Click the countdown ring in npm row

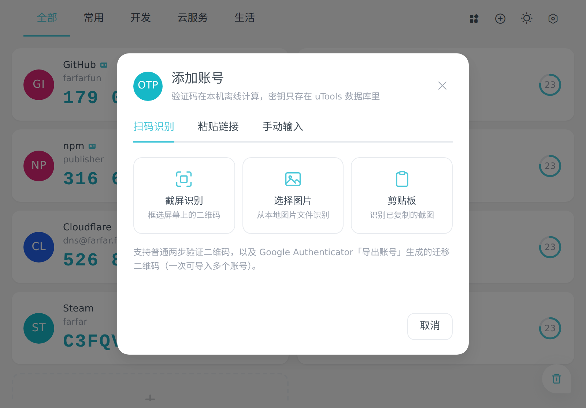point(550,166)
